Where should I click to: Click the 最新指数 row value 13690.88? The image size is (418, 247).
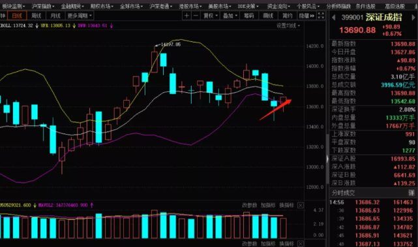(x=403, y=44)
